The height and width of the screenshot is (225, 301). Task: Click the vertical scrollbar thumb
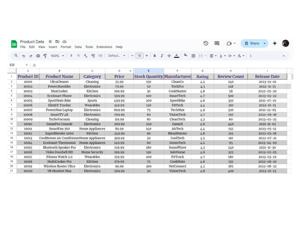(292, 76)
